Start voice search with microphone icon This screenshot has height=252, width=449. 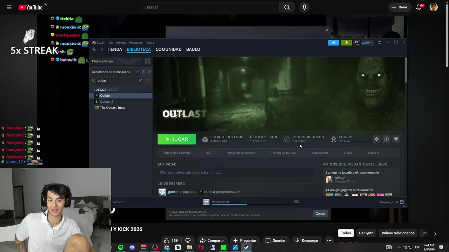(304, 7)
